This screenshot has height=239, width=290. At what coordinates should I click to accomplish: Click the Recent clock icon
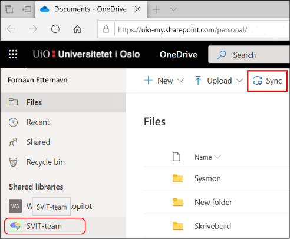pos(13,122)
